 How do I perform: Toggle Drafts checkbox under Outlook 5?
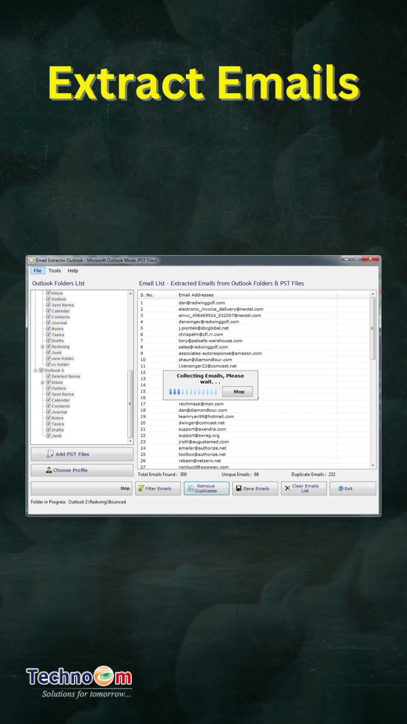48,430
